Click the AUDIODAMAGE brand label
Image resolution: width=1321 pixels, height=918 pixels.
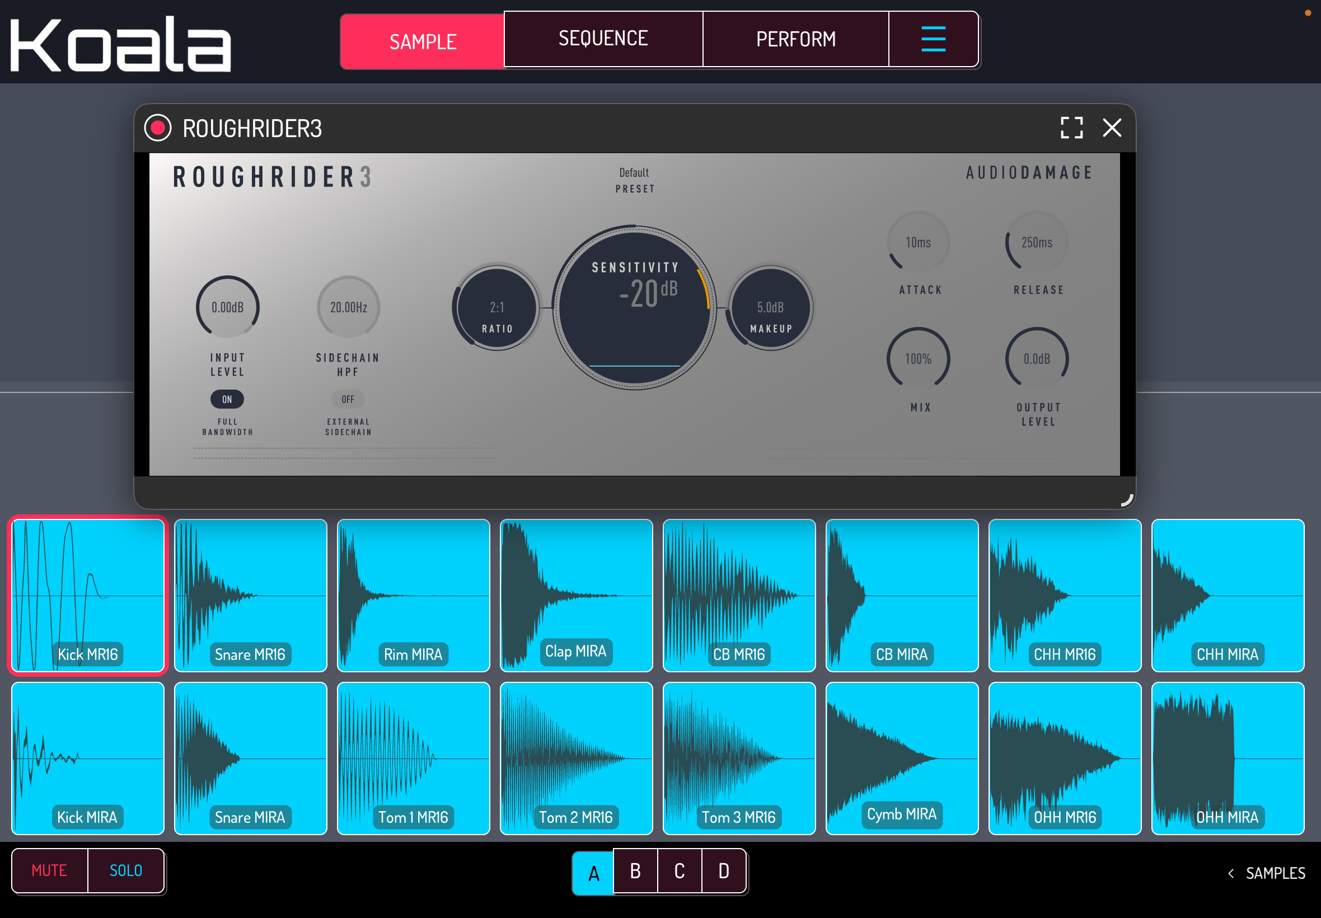[1029, 172]
